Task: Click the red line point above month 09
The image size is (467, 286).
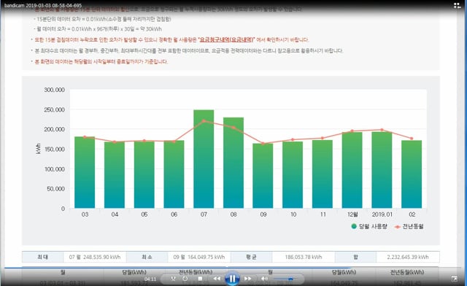Action: 263,143
